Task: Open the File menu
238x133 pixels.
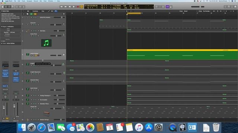Action: 15,1
